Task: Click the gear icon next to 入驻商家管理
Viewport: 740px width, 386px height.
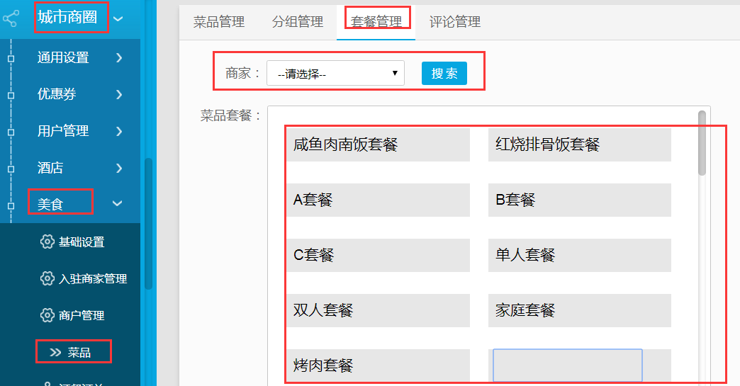Action: (x=47, y=278)
